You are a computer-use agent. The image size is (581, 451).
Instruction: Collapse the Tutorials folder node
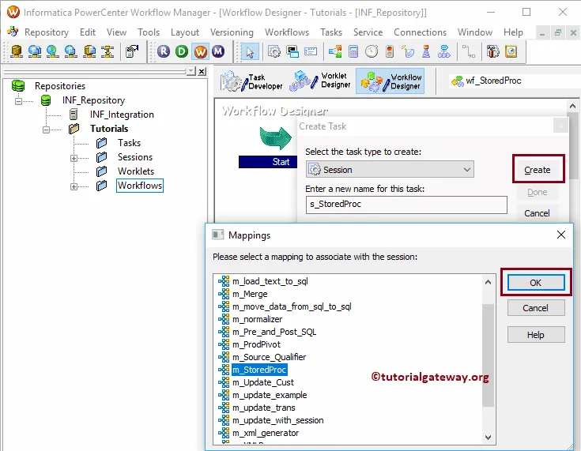pos(46,130)
